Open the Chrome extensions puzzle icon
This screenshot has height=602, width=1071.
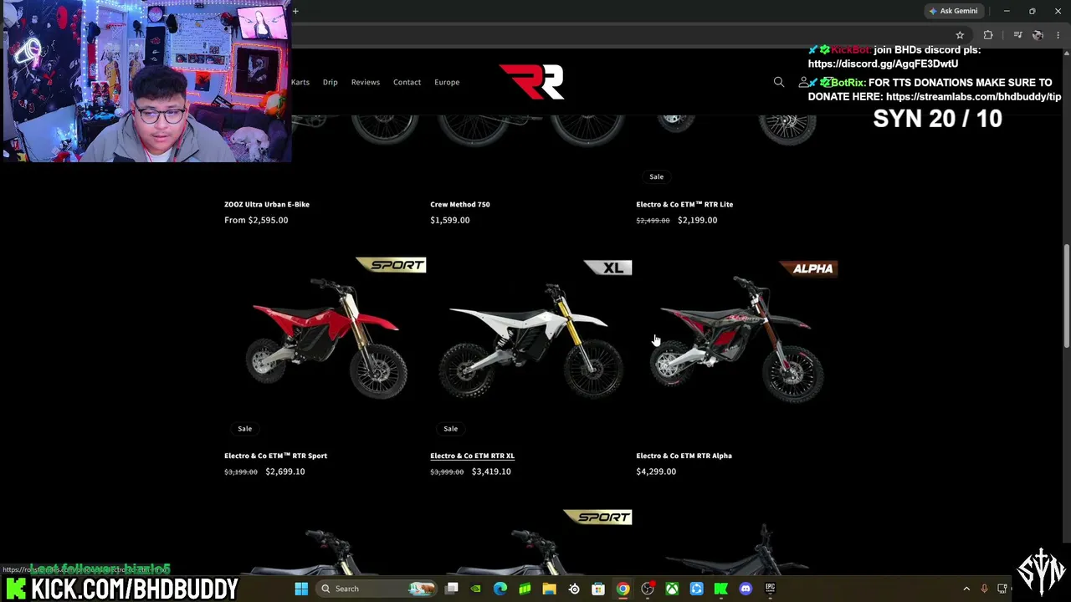pyautogui.click(x=988, y=35)
